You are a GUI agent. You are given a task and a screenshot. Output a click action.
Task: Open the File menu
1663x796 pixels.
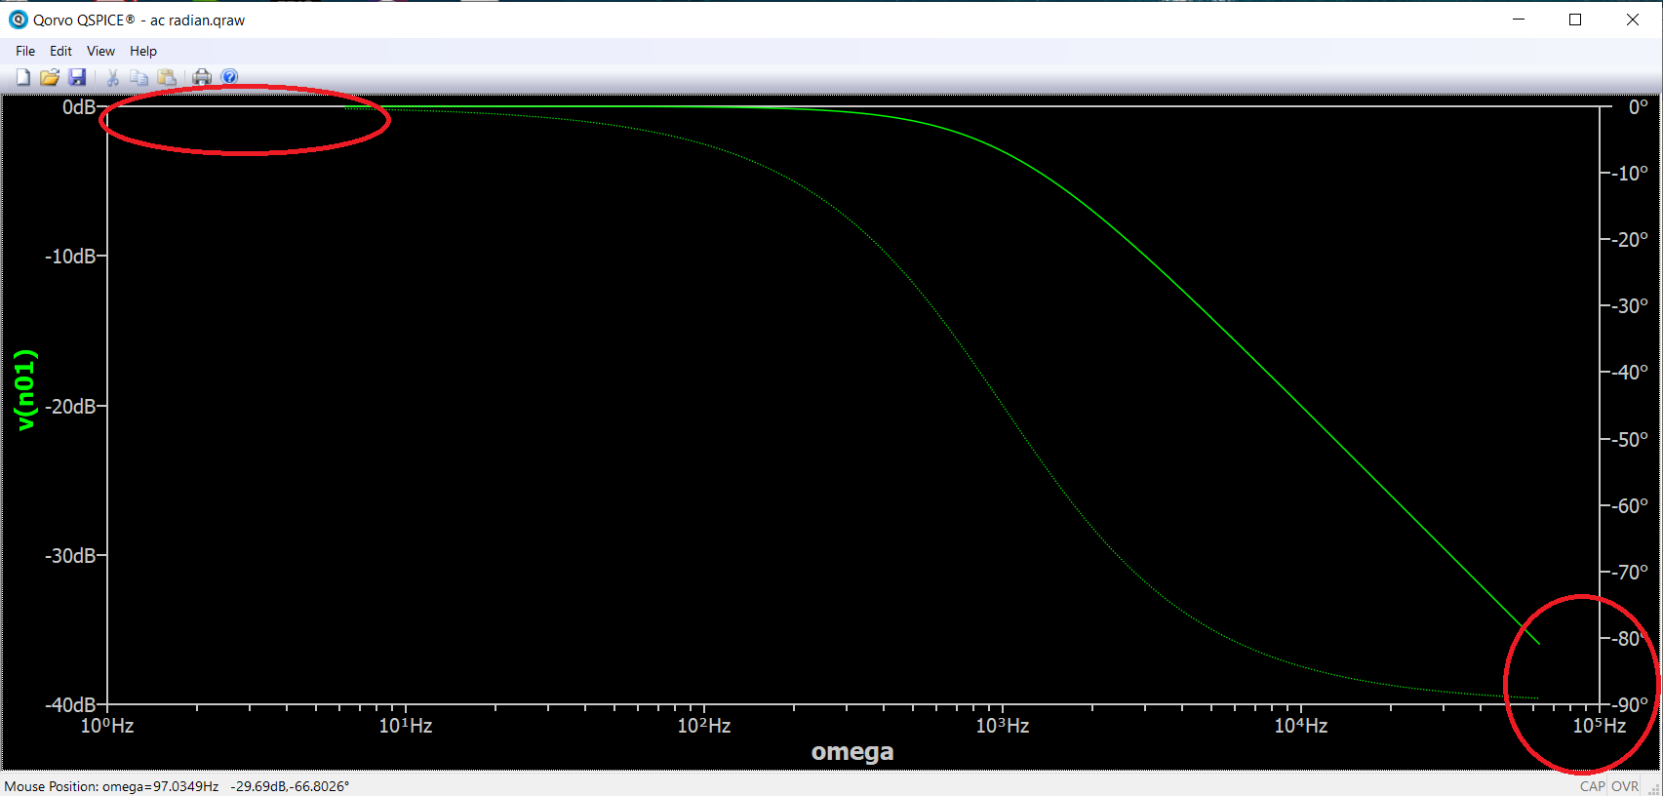click(25, 51)
